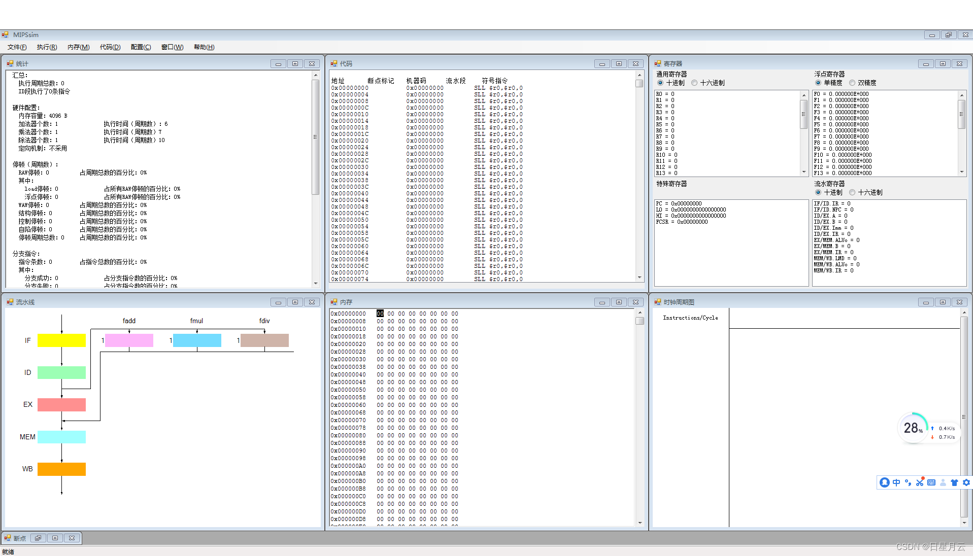Open the 窗口(W) menu
This screenshot has height=556, width=973.
(172, 47)
